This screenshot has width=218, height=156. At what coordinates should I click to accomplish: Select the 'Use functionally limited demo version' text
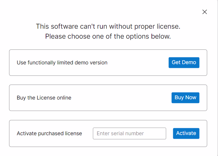(x=62, y=63)
